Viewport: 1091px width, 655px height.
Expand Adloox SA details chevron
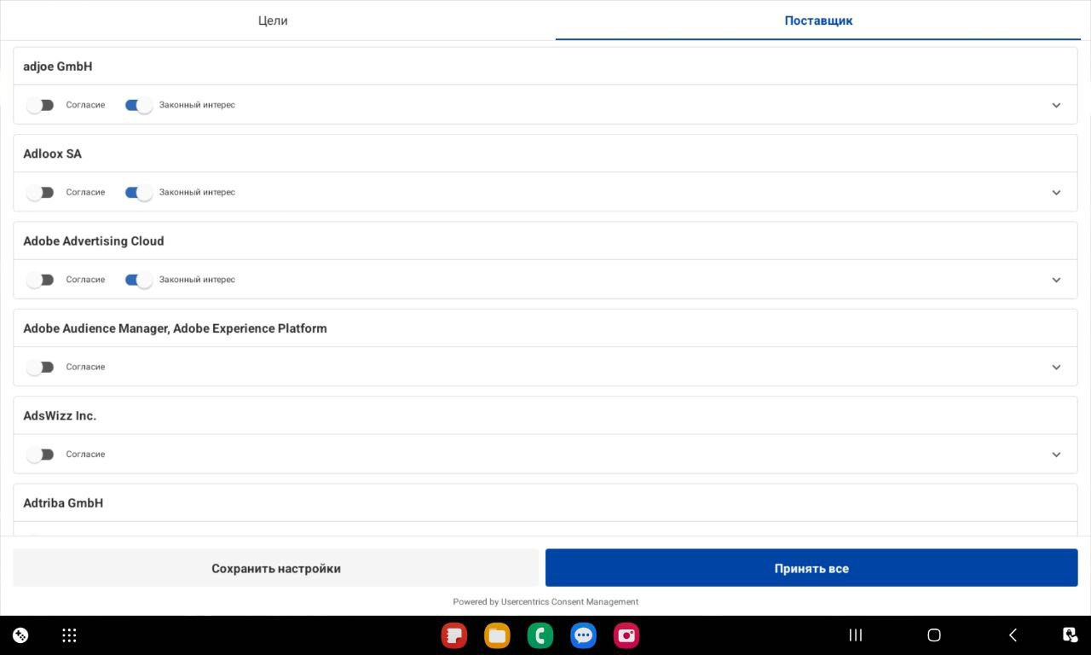point(1056,193)
